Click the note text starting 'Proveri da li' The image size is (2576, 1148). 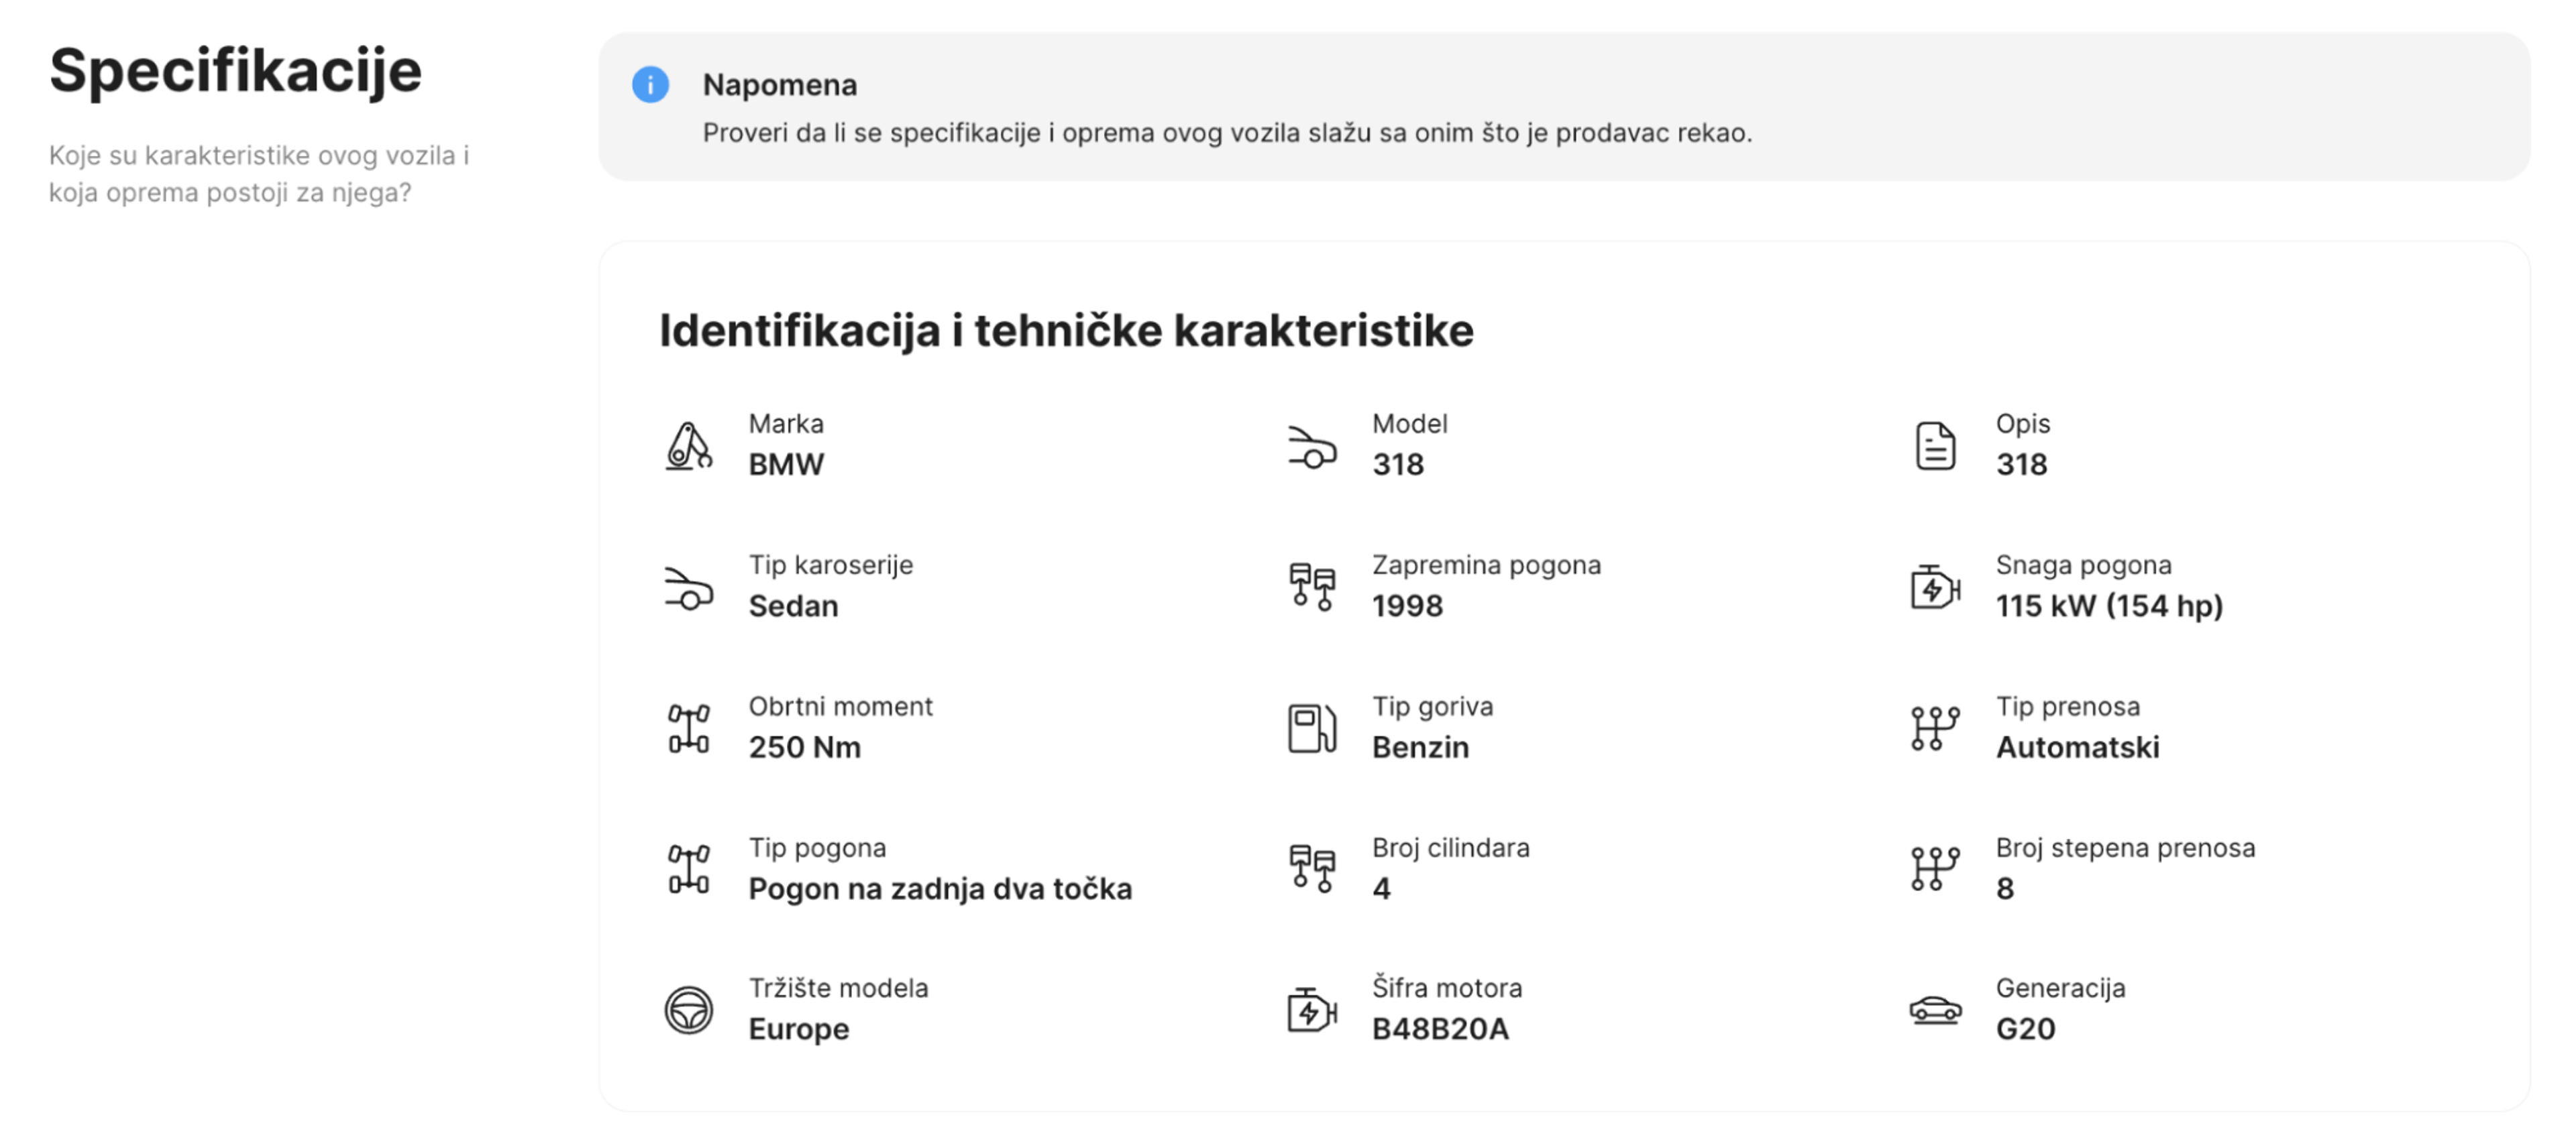tap(1227, 133)
